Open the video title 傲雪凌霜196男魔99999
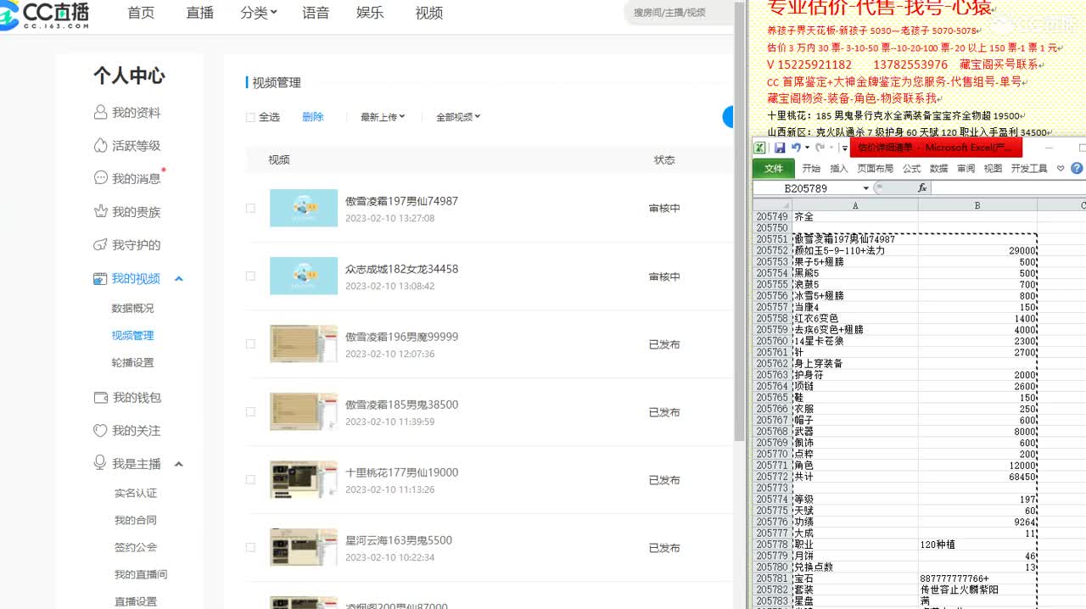This screenshot has height=609, width=1086. tap(401, 337)
